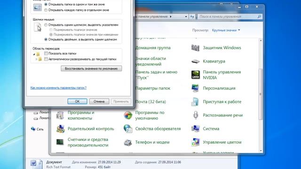Viewport: 301px width, 169px height.
Task: Open the Распознавание речи microphone icon
Action: [196, 115]
